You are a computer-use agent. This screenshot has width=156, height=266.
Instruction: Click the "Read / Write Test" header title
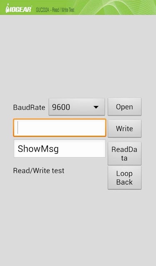coord(63,10)
